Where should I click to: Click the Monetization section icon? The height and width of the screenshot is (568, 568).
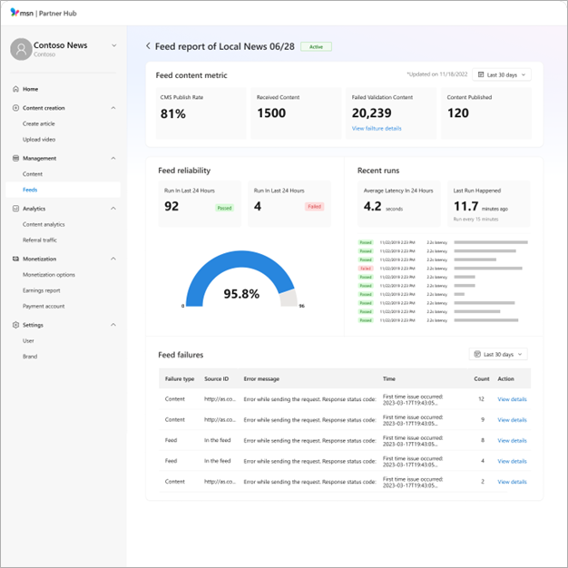tap(15, 259)
